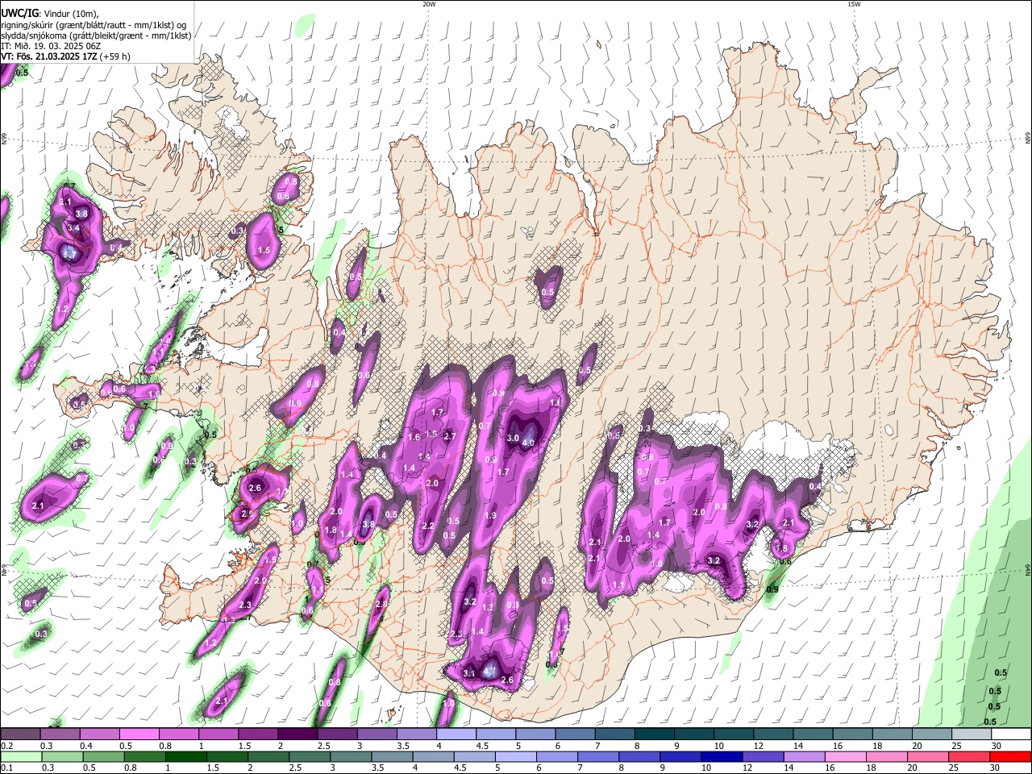Click the 'slydda/snjókoma' description line
This screenshot has height=774, width=1032.
pyautogui.click(x=96, y=35)
